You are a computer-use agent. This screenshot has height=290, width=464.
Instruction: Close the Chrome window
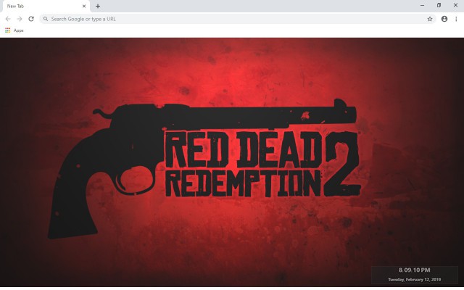(455, 5)
